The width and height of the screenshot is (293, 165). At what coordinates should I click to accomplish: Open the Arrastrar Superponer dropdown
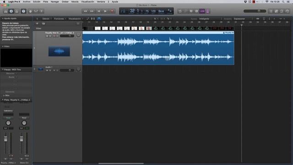(243, 19)
